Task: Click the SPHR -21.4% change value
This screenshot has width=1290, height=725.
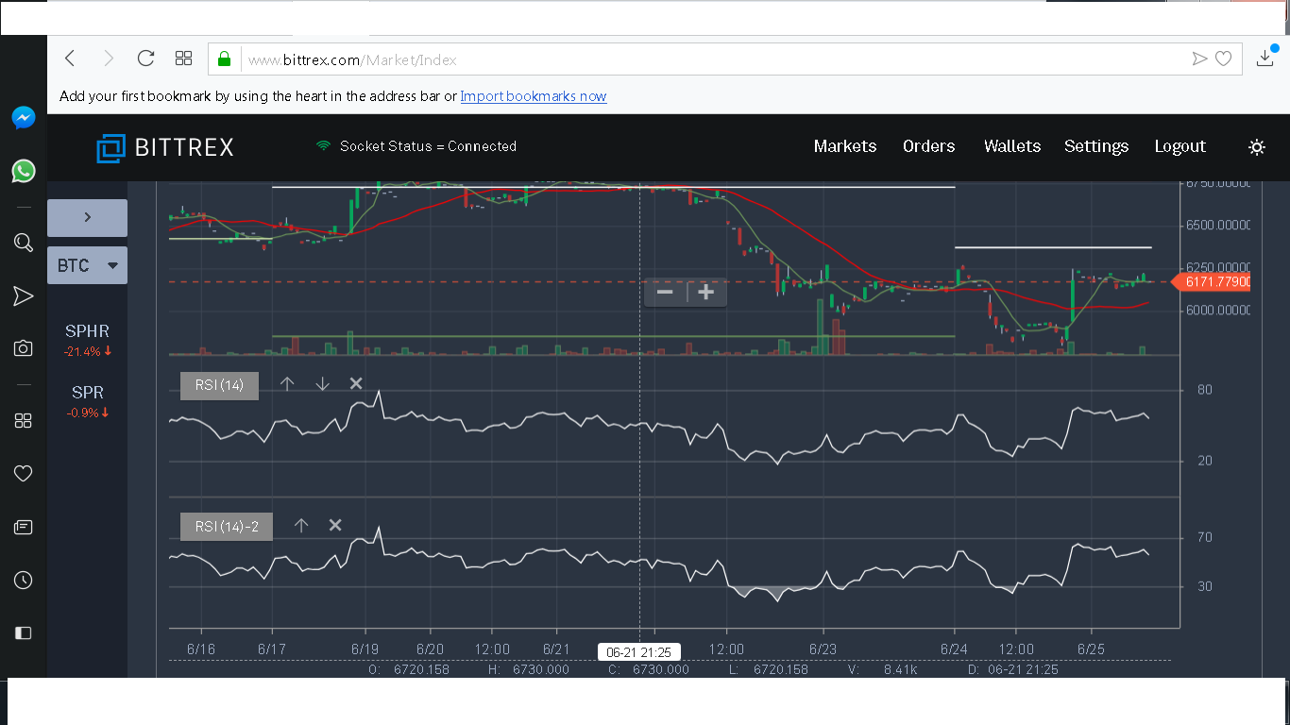Action: point(87,351)
